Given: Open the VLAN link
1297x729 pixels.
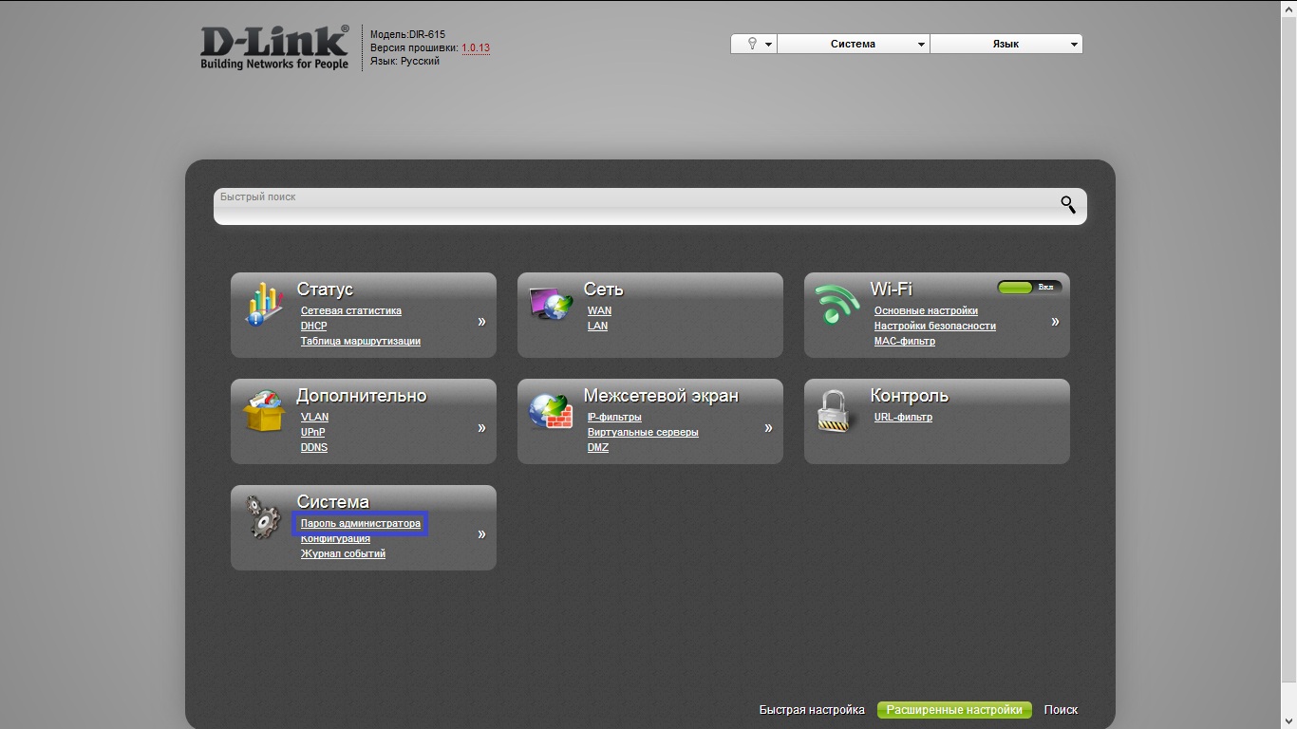Looking at the screenshot, I should click(314, 418).
